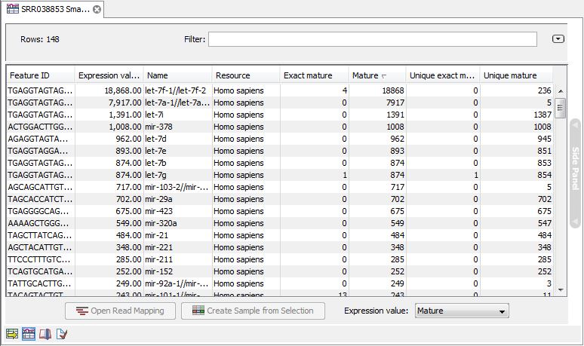Click the scroll down arrow of the table

click(x=560, y=289)
